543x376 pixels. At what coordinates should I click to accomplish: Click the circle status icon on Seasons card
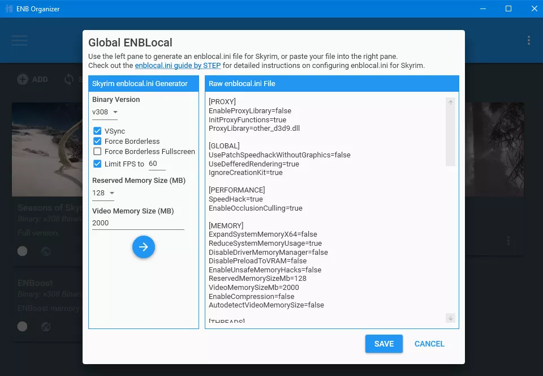click(23, 251)
